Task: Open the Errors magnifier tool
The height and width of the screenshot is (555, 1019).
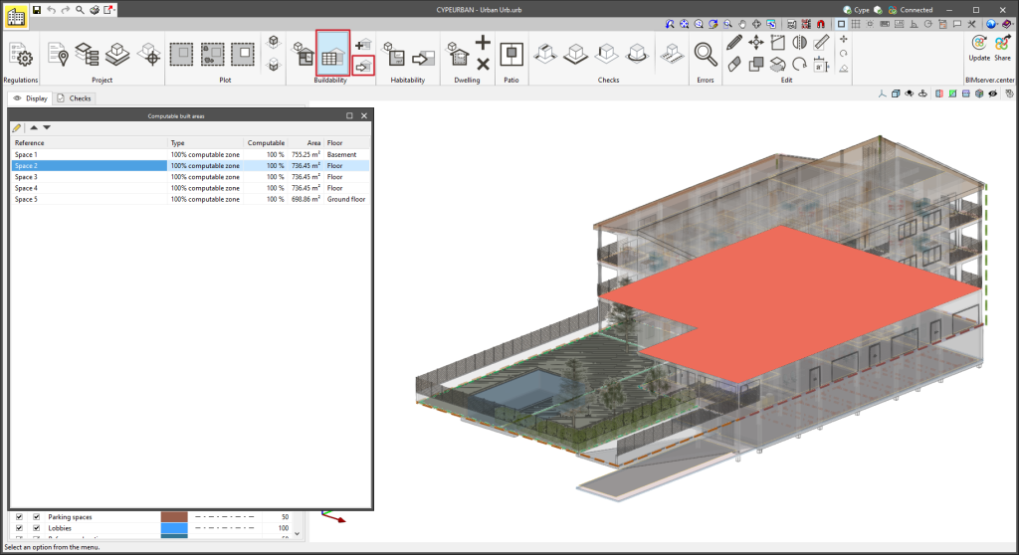Action: point(706,55)
